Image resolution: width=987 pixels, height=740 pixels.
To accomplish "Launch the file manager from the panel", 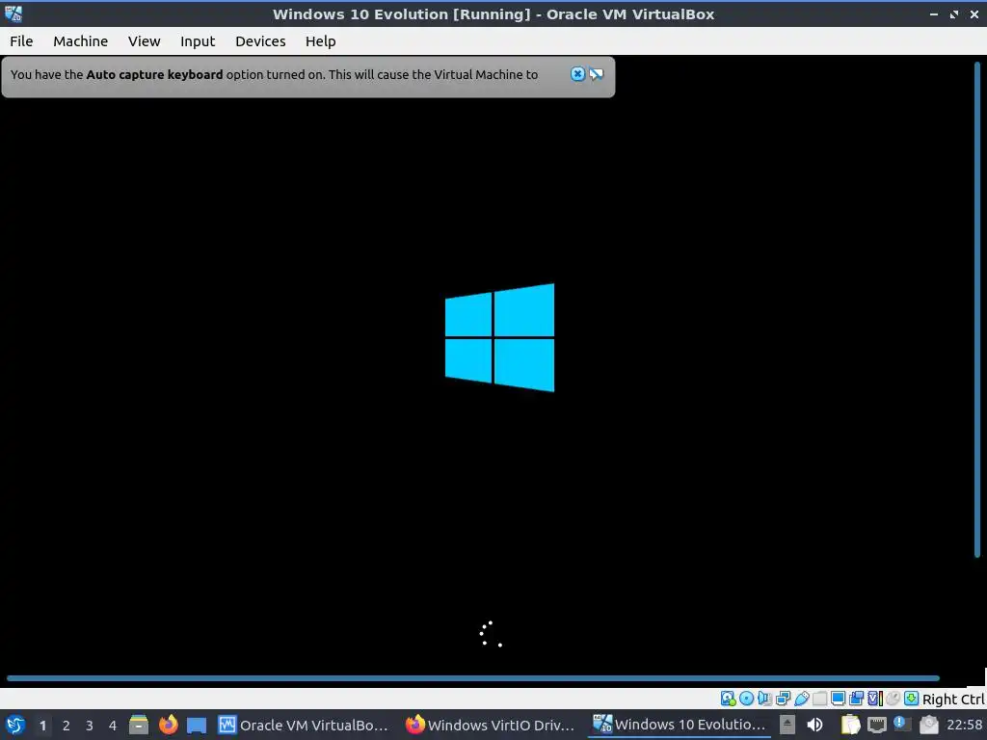I will (x=139, y=725).
